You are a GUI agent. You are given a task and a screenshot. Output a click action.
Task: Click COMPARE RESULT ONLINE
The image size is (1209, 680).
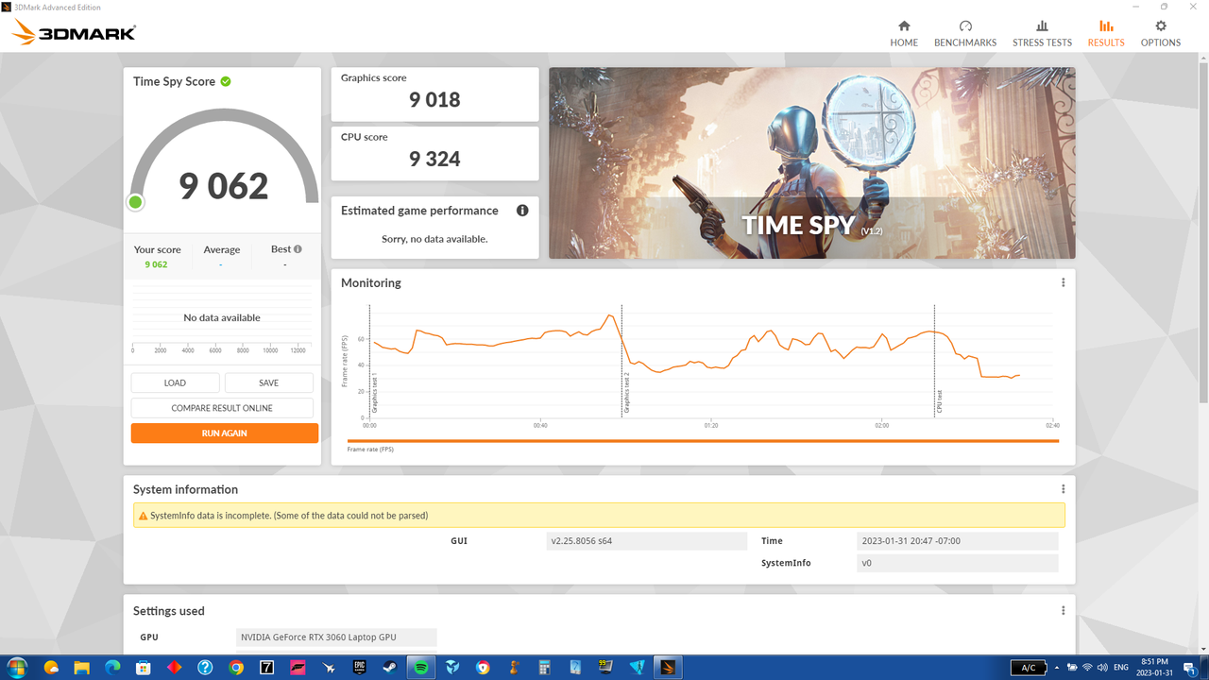click(x=222, y=407)
